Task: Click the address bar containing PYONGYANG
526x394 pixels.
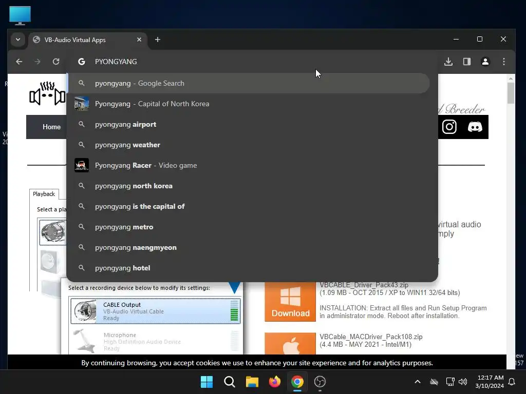Action: click(252, 62)
